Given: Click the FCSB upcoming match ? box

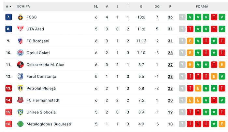Looking at the screenshot, I should tap(182, 17).
